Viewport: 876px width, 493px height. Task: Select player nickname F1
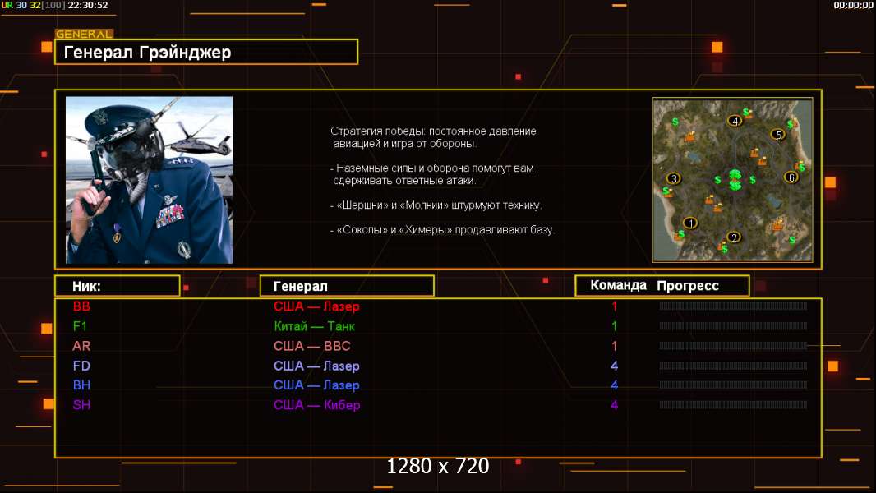80,326
